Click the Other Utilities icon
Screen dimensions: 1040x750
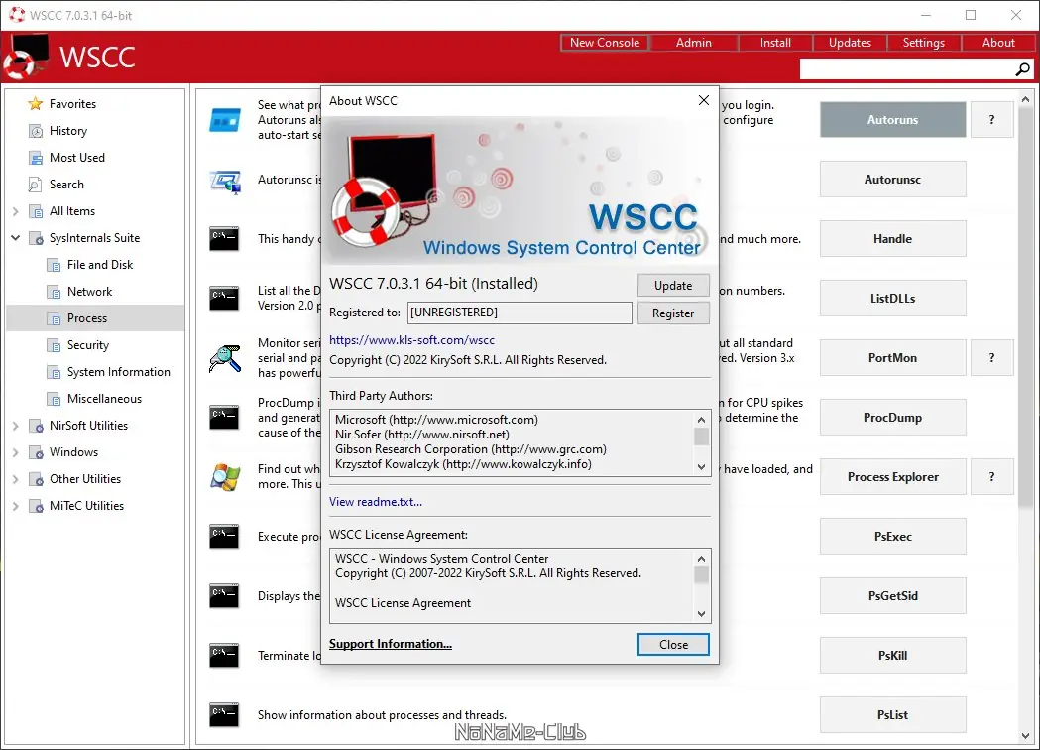(36, 479)
